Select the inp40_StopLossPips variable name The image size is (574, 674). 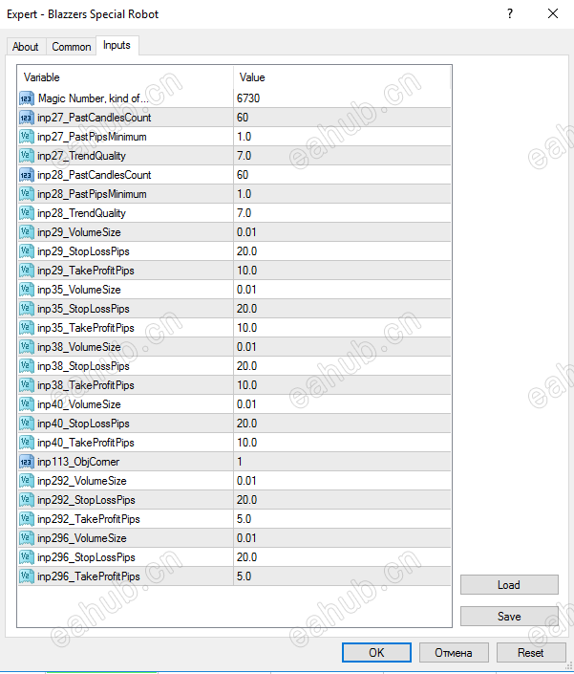point(83,424)
